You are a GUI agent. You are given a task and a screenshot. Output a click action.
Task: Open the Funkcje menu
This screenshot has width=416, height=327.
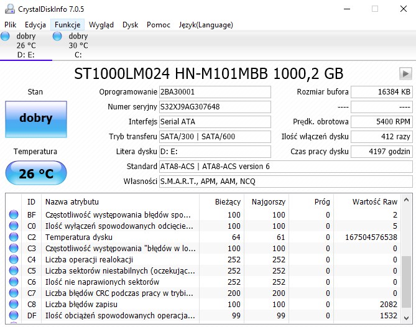click(x=67, y=25)
